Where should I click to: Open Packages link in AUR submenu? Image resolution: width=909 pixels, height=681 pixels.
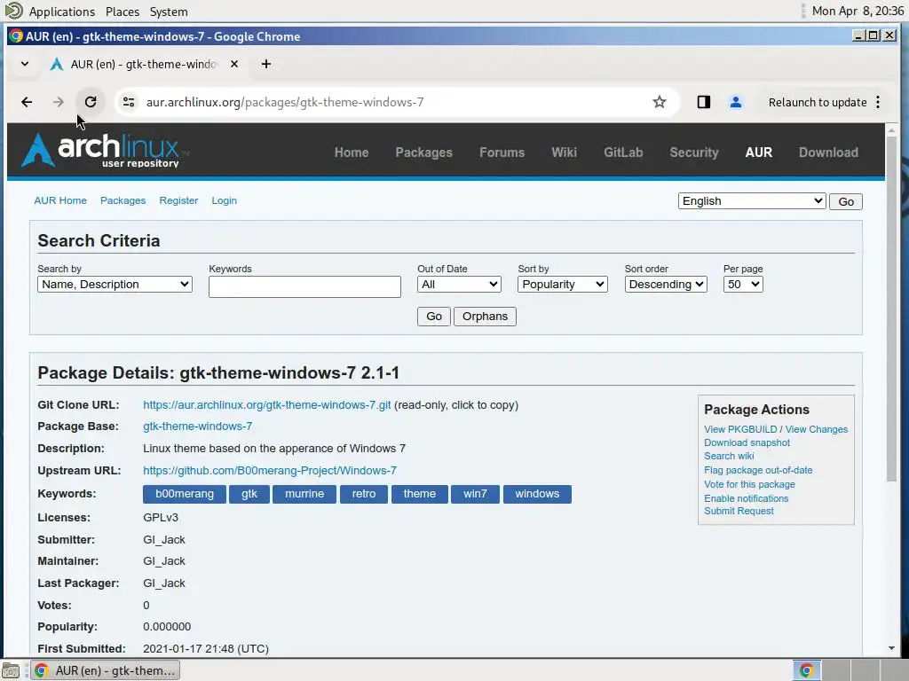click(x=123, y=200)
